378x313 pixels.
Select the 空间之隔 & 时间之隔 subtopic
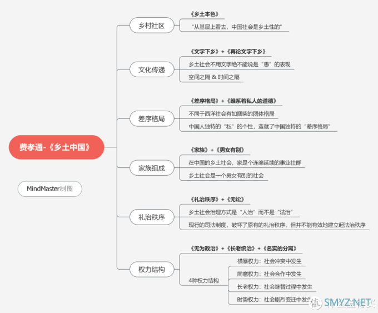tap(214, 77)
